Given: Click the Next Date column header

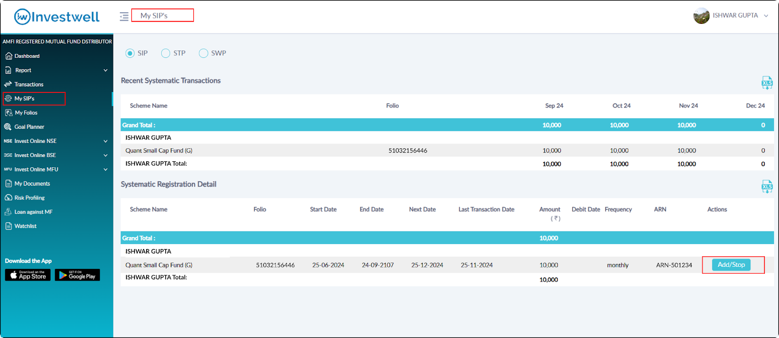Looking at the screenshot, I should coord(422,209).
